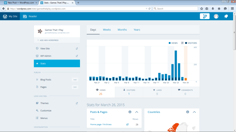This screenshot has width=236, height=132.
Task: Open the Posts & Pages heading link
Action: point(99,112)
